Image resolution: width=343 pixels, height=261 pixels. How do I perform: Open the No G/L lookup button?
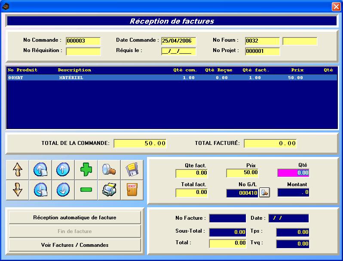(265, 193)
